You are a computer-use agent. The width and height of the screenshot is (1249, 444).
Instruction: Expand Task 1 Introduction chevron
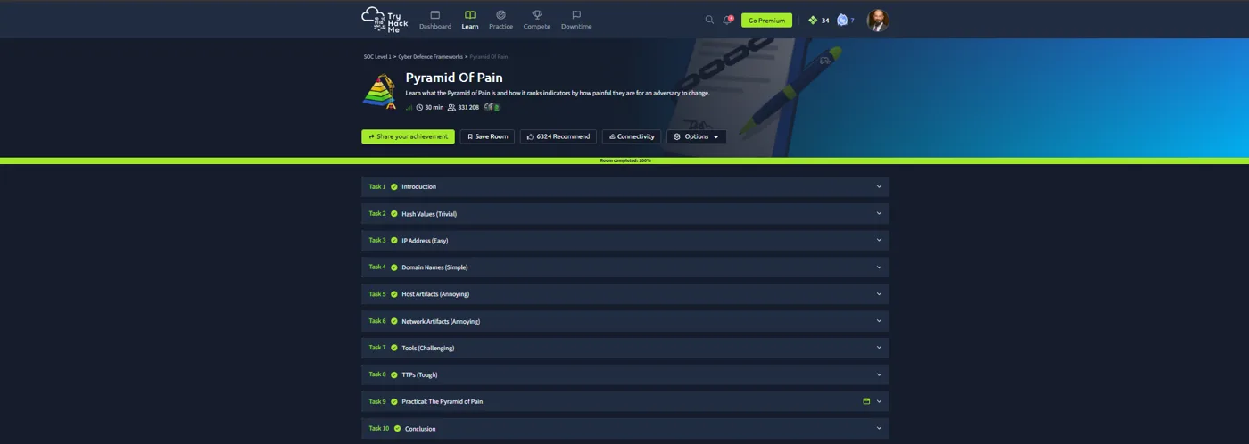(879, 186)
